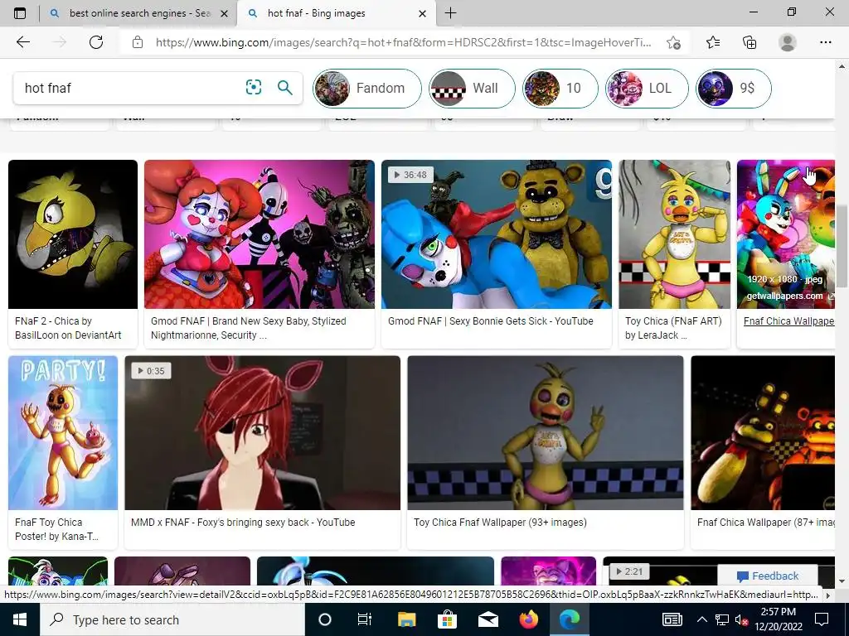The height and width of the screenshot is (636, 849).
Task: Open 'FNaF 2 - Chica by BasilLoon' thumbnail
Action: [73, 234]
